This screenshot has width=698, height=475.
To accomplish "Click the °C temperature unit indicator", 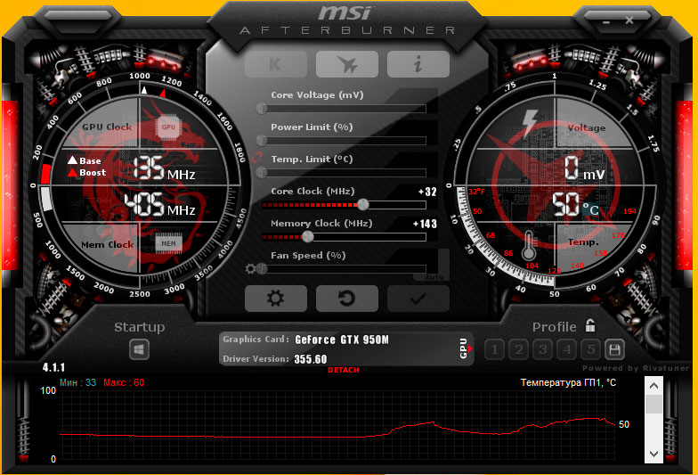I will pos(590,209).
